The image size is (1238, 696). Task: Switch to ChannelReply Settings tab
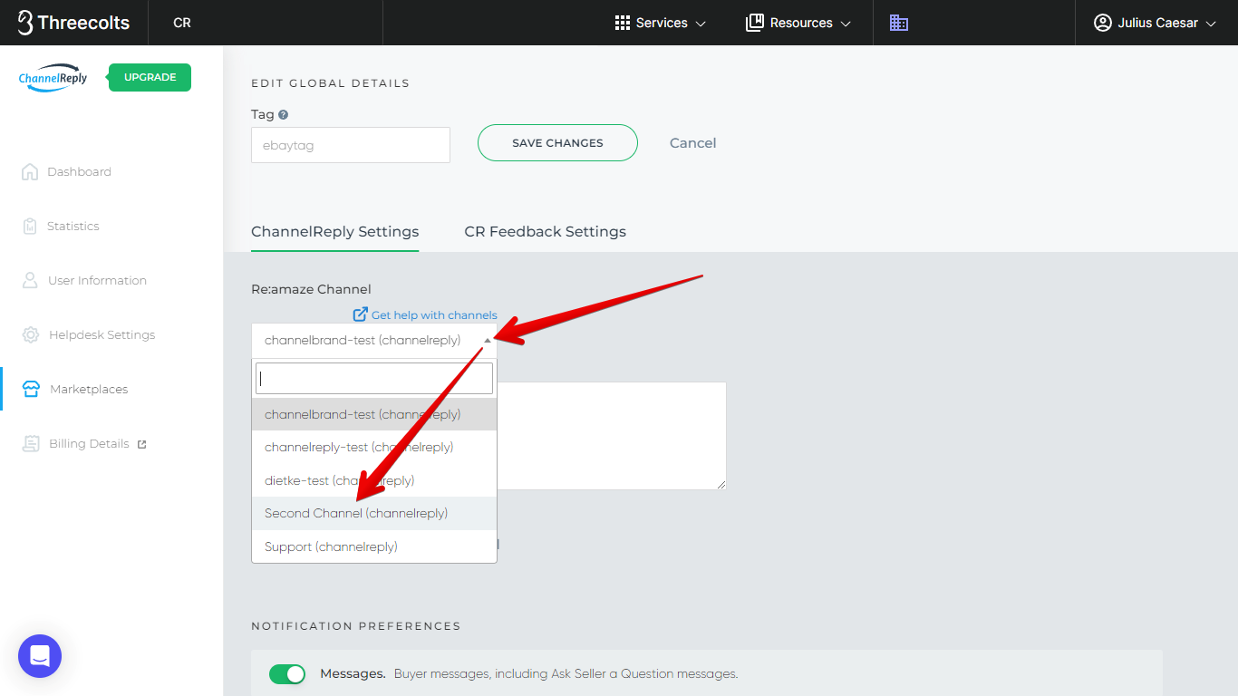tap(334, 231)
